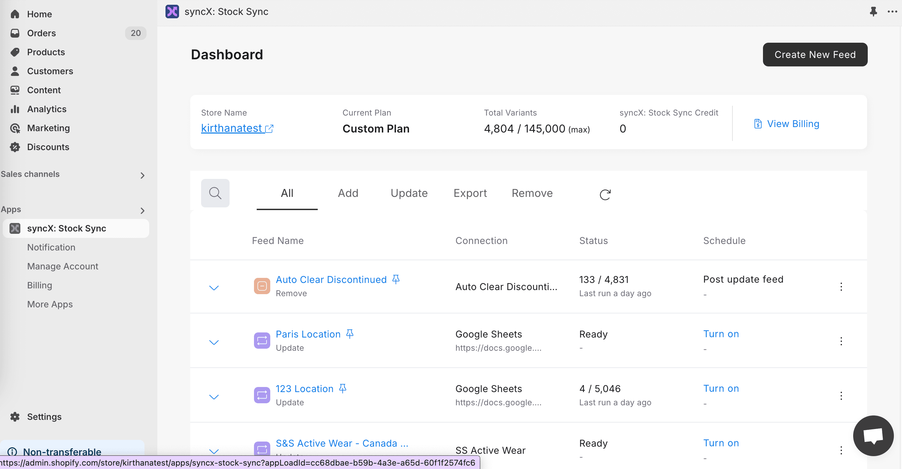Screen dimensions: 902x469
Task: Expand the Paris Location feed row
Action: click(x=214, y=342)
